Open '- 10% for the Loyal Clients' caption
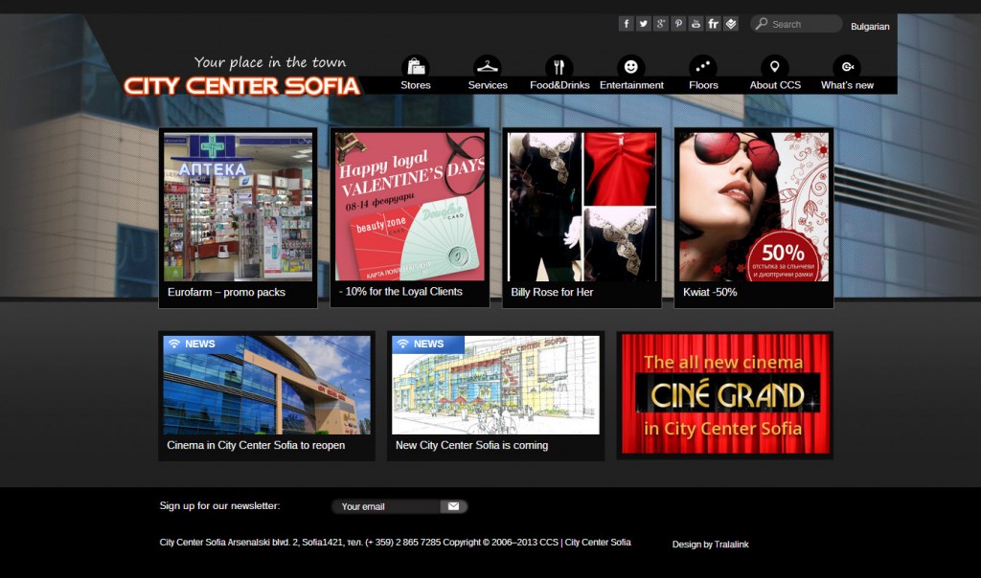The width and height of the screenshot is (981, 578). click(x=400, y=291)
